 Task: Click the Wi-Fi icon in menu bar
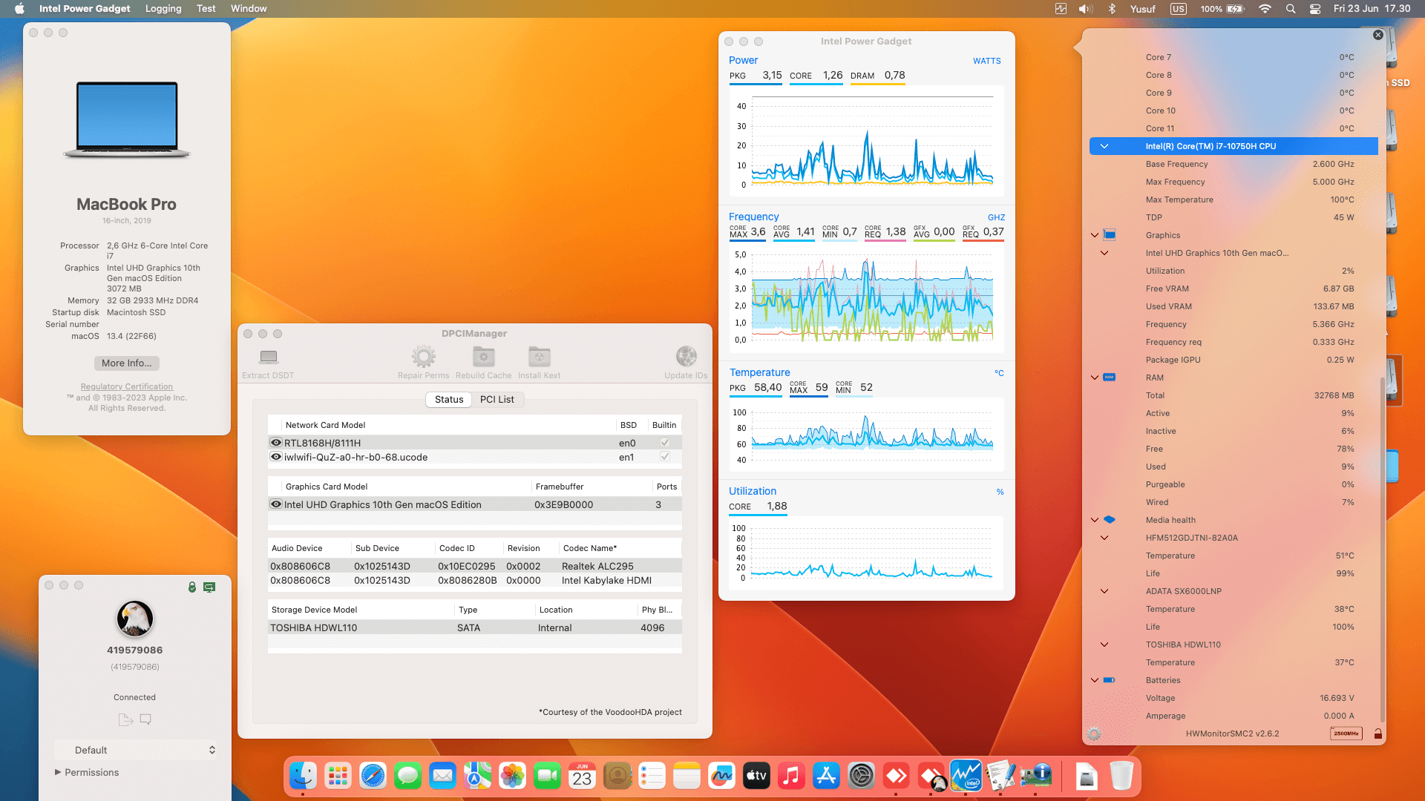click(1265, 9)
